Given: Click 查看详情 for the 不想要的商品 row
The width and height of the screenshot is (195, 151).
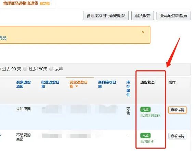Looking at the screenshot, I should [x=177, y=136].
